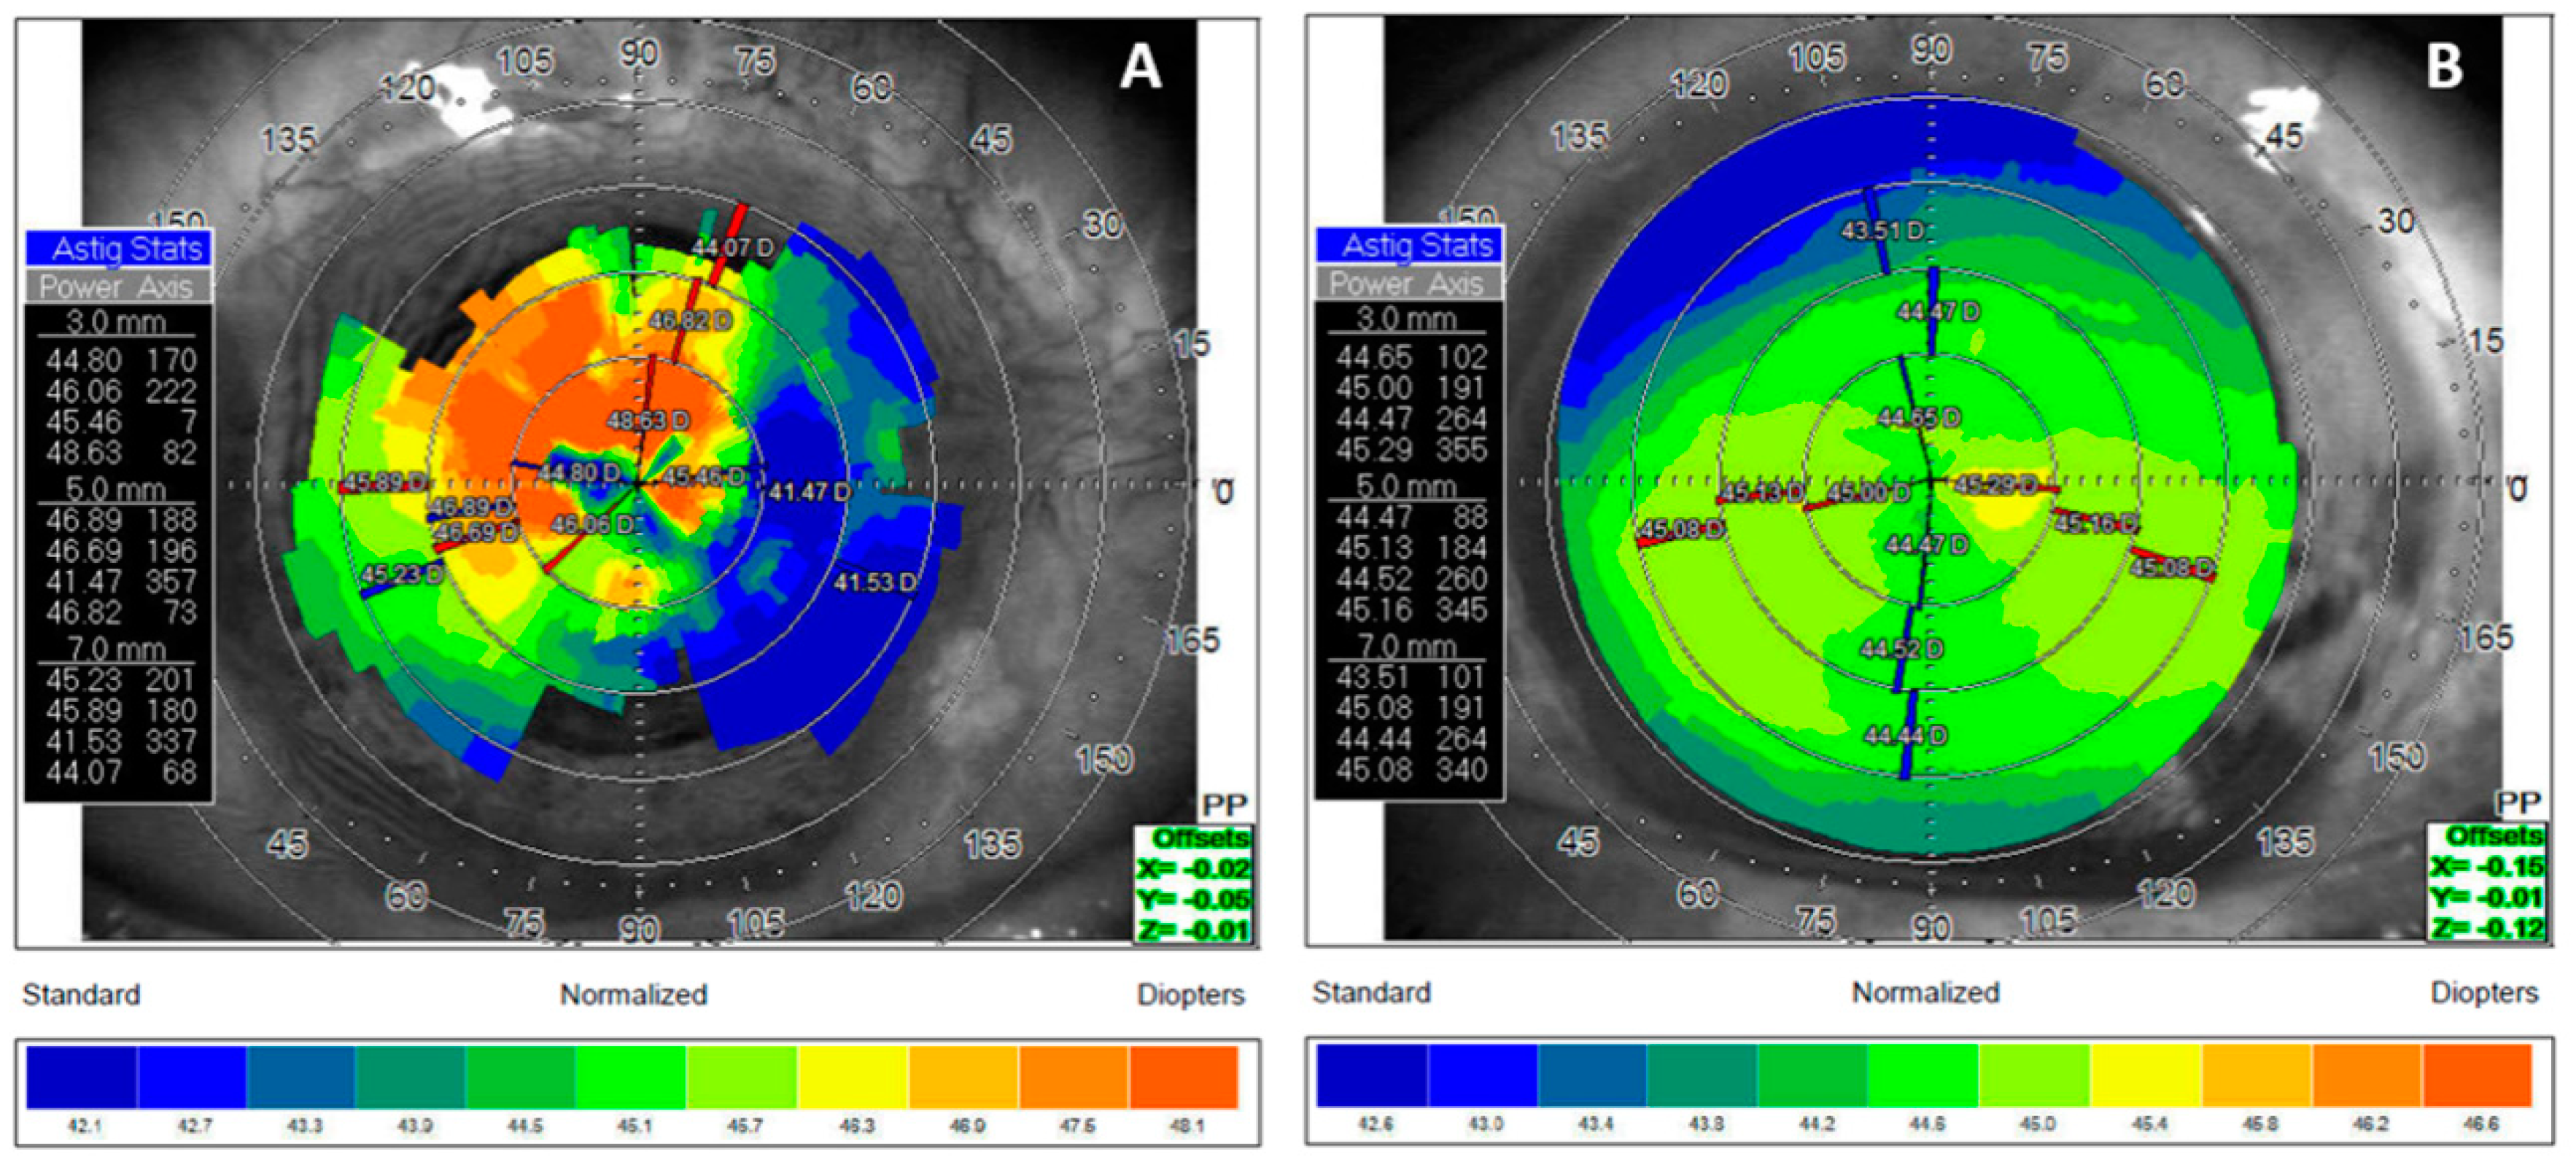Click the Offsets box in panel B
Viewport: 2576px width, 1173px height.
(2486, 882)
